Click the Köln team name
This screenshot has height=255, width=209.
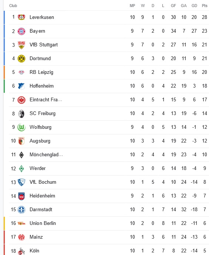tap(34, 251)
